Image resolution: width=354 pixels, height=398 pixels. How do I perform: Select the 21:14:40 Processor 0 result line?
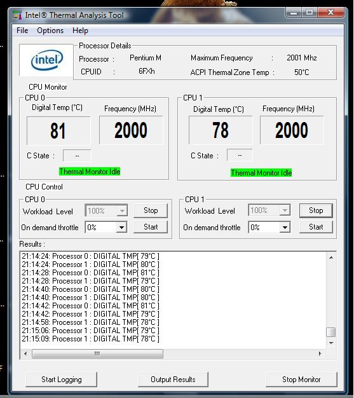[x=90, y=289]
